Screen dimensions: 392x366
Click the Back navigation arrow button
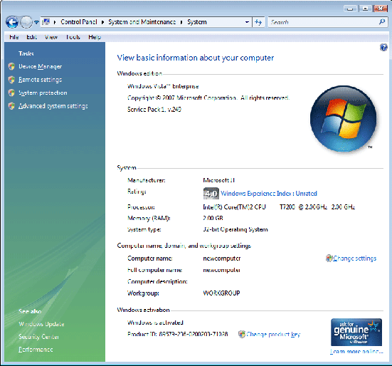pyautogui.click(x=12, y=22)
